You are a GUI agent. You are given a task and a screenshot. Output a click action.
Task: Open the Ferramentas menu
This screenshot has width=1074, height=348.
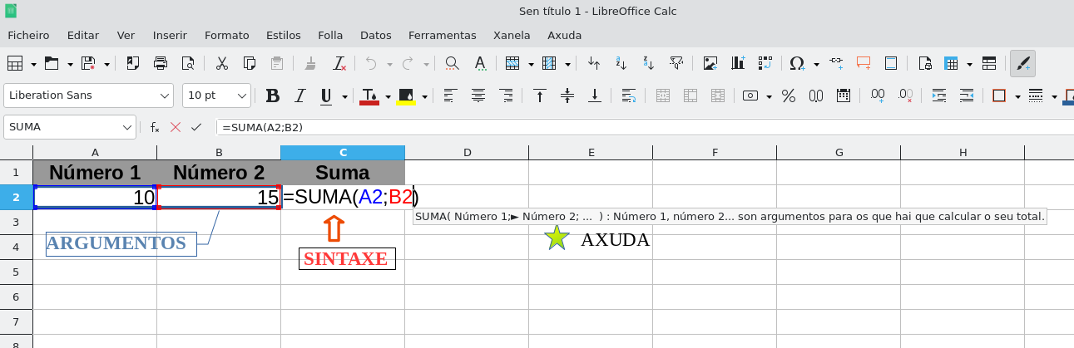pyautogui.click(x=443, y=35)
